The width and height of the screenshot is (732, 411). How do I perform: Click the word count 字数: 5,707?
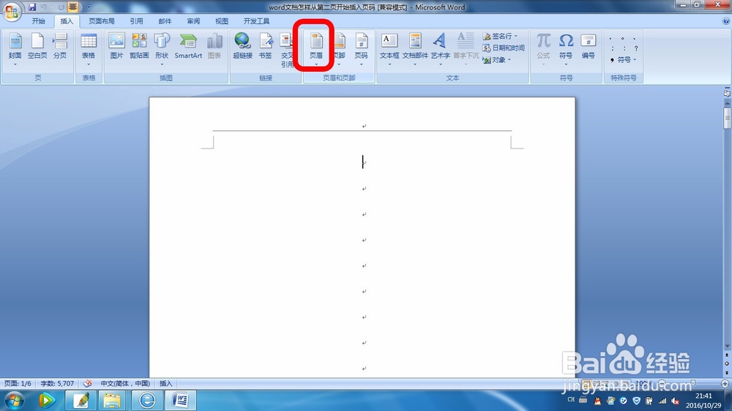(x=57, y=383)
